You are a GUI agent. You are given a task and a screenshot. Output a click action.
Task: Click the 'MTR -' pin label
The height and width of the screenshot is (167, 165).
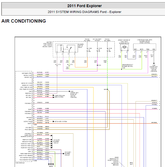(30, 152)
